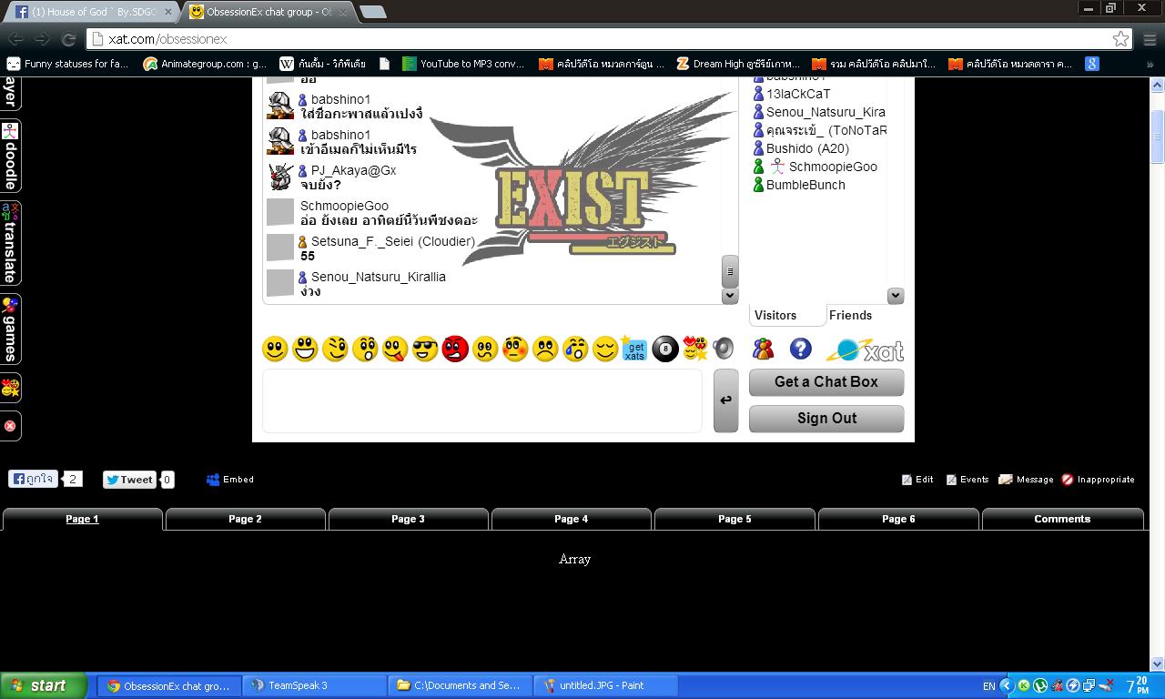
Task: Select the Page 2 tab
Action: click(x=245, y=519)
